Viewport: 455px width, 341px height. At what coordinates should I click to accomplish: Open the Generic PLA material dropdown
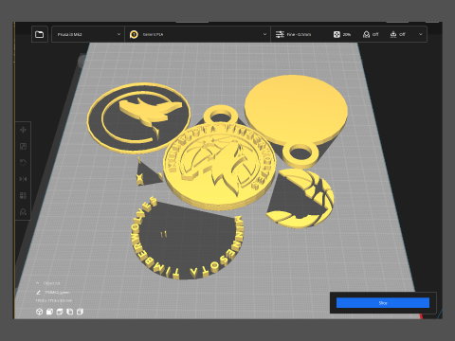(x=198, y=34)
